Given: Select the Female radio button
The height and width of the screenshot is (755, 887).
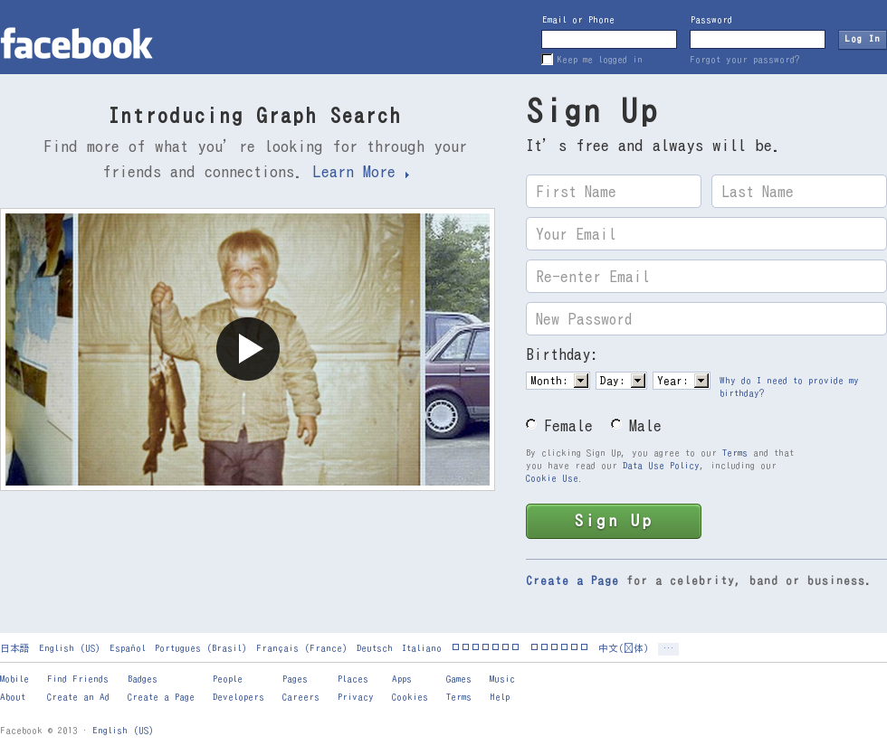Looking at the screenshot, I should point(530,424).
